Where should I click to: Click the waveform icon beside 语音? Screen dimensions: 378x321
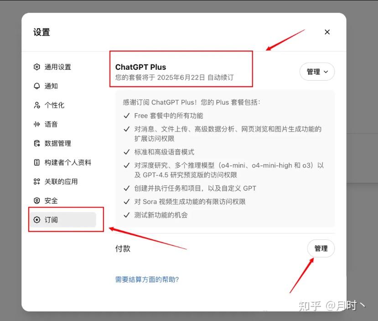tap(36, 124)
